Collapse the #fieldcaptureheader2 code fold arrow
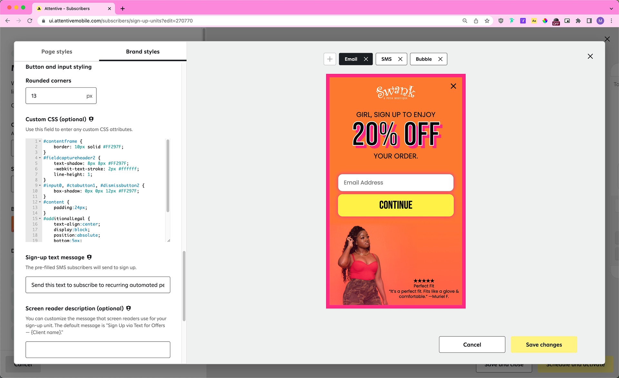 point(40,158)
